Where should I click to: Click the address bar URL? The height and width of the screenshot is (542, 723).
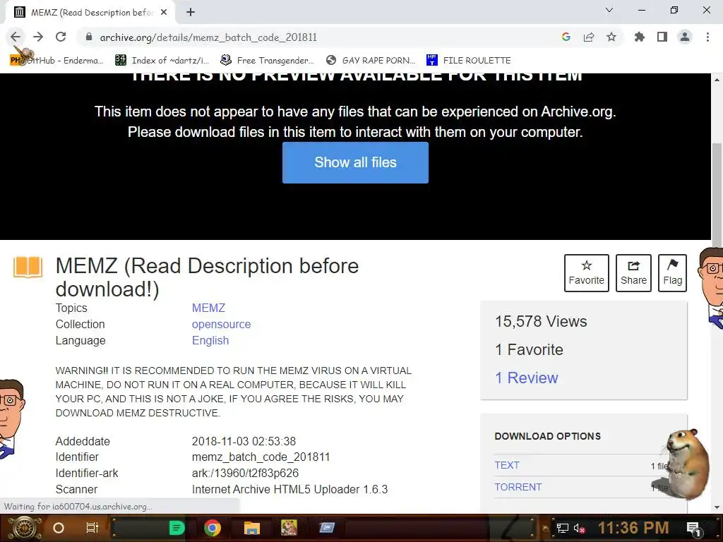tap(208, 37)
